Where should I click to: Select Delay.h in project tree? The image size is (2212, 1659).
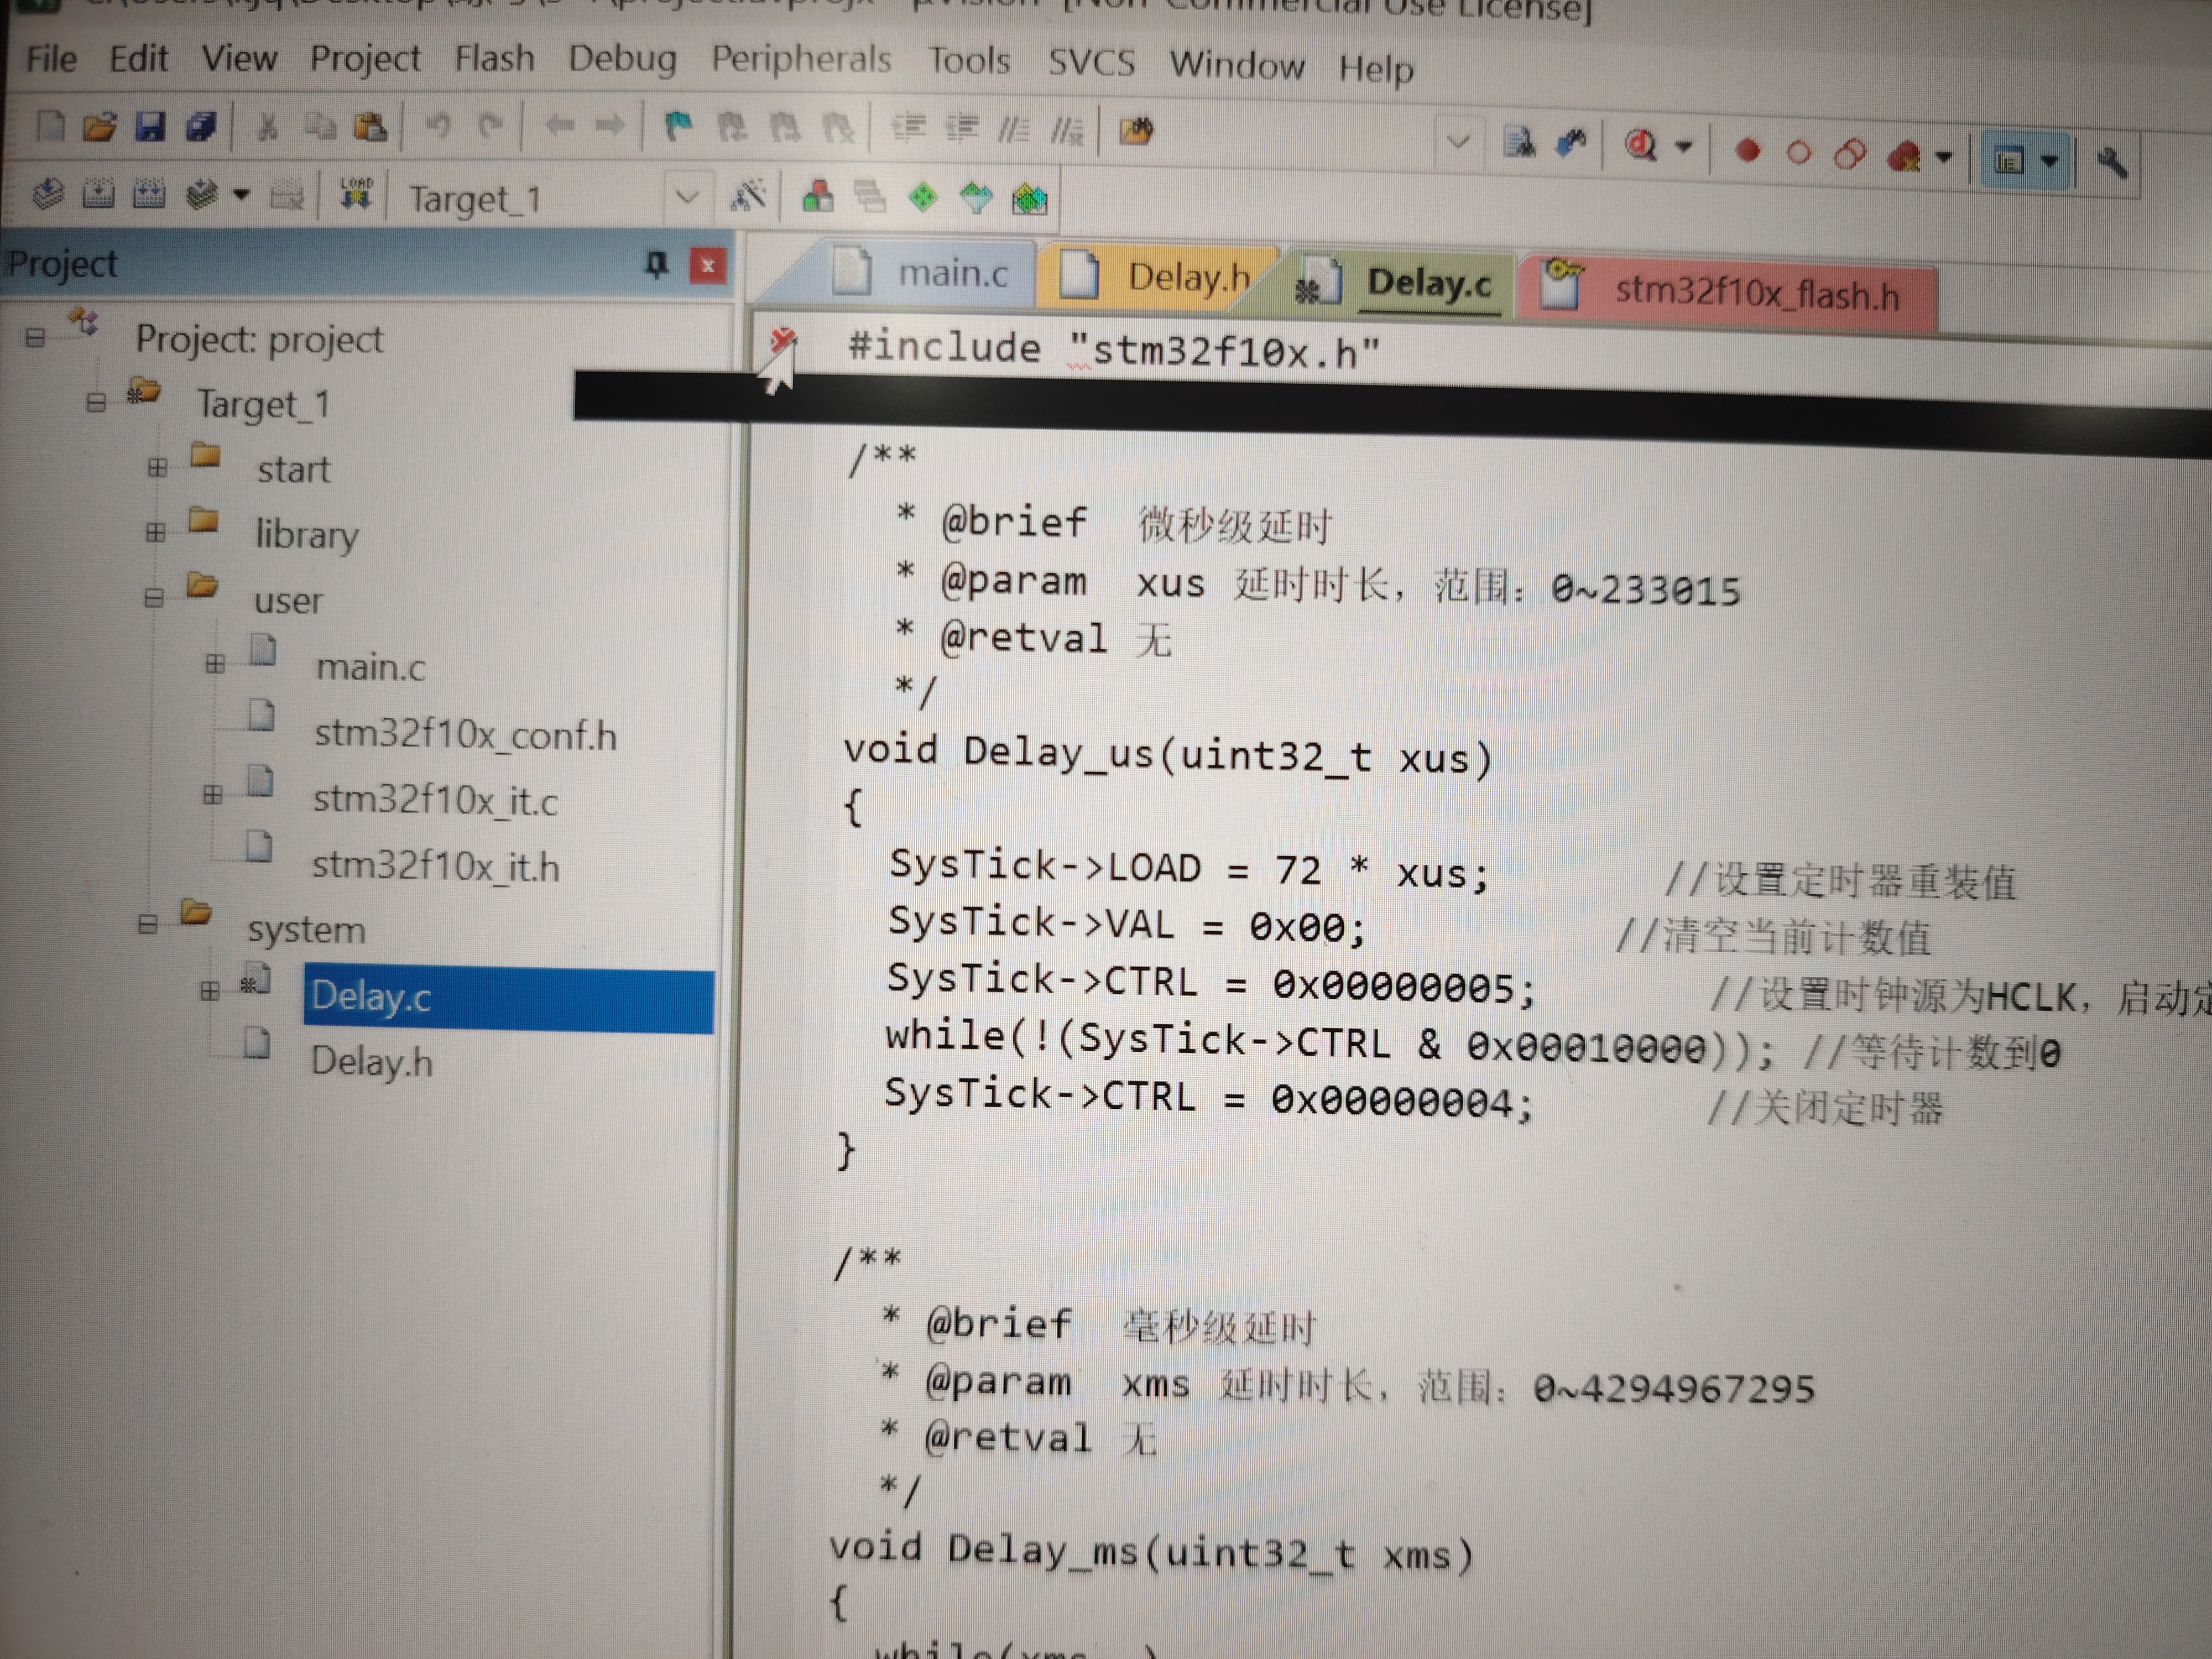point(371,1061)
